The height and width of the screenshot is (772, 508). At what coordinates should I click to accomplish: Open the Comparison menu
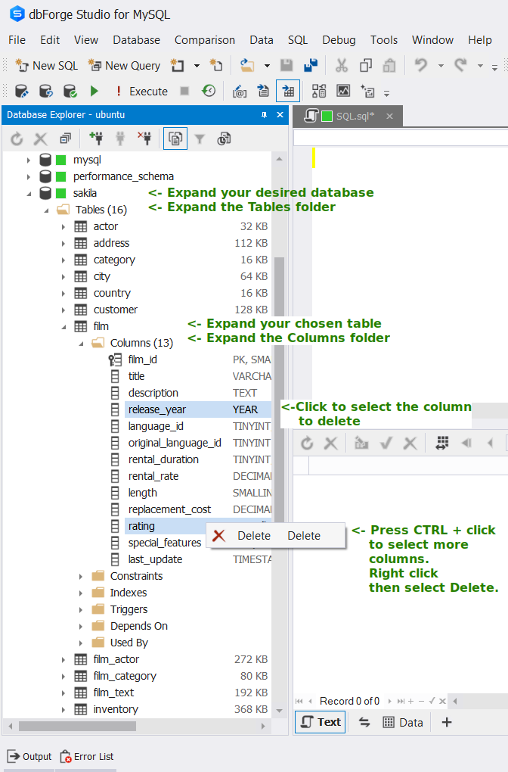coord(205,40)
